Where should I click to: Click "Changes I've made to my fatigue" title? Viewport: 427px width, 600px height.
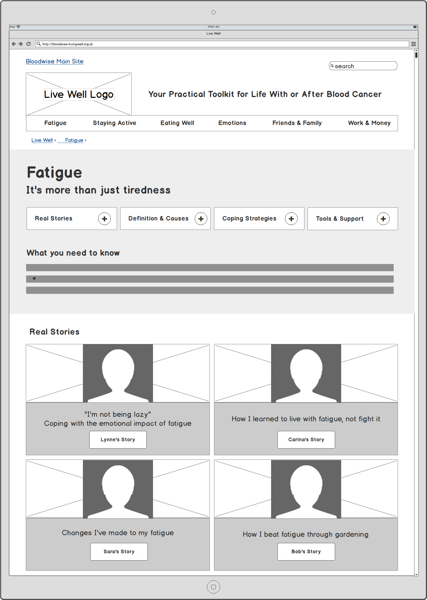point(118,533)
